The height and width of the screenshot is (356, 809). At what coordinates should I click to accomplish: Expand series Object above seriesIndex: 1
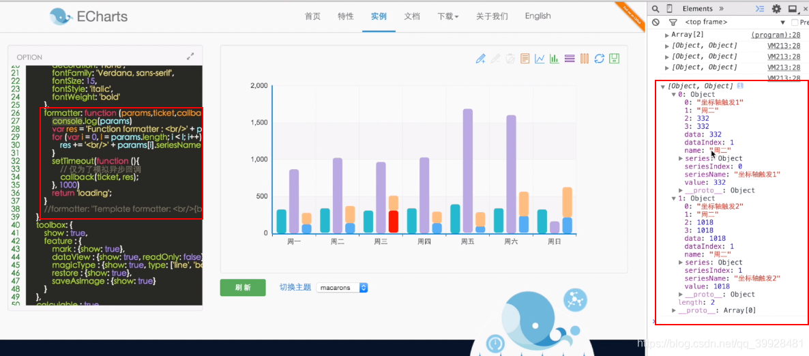tap(681, 263)
